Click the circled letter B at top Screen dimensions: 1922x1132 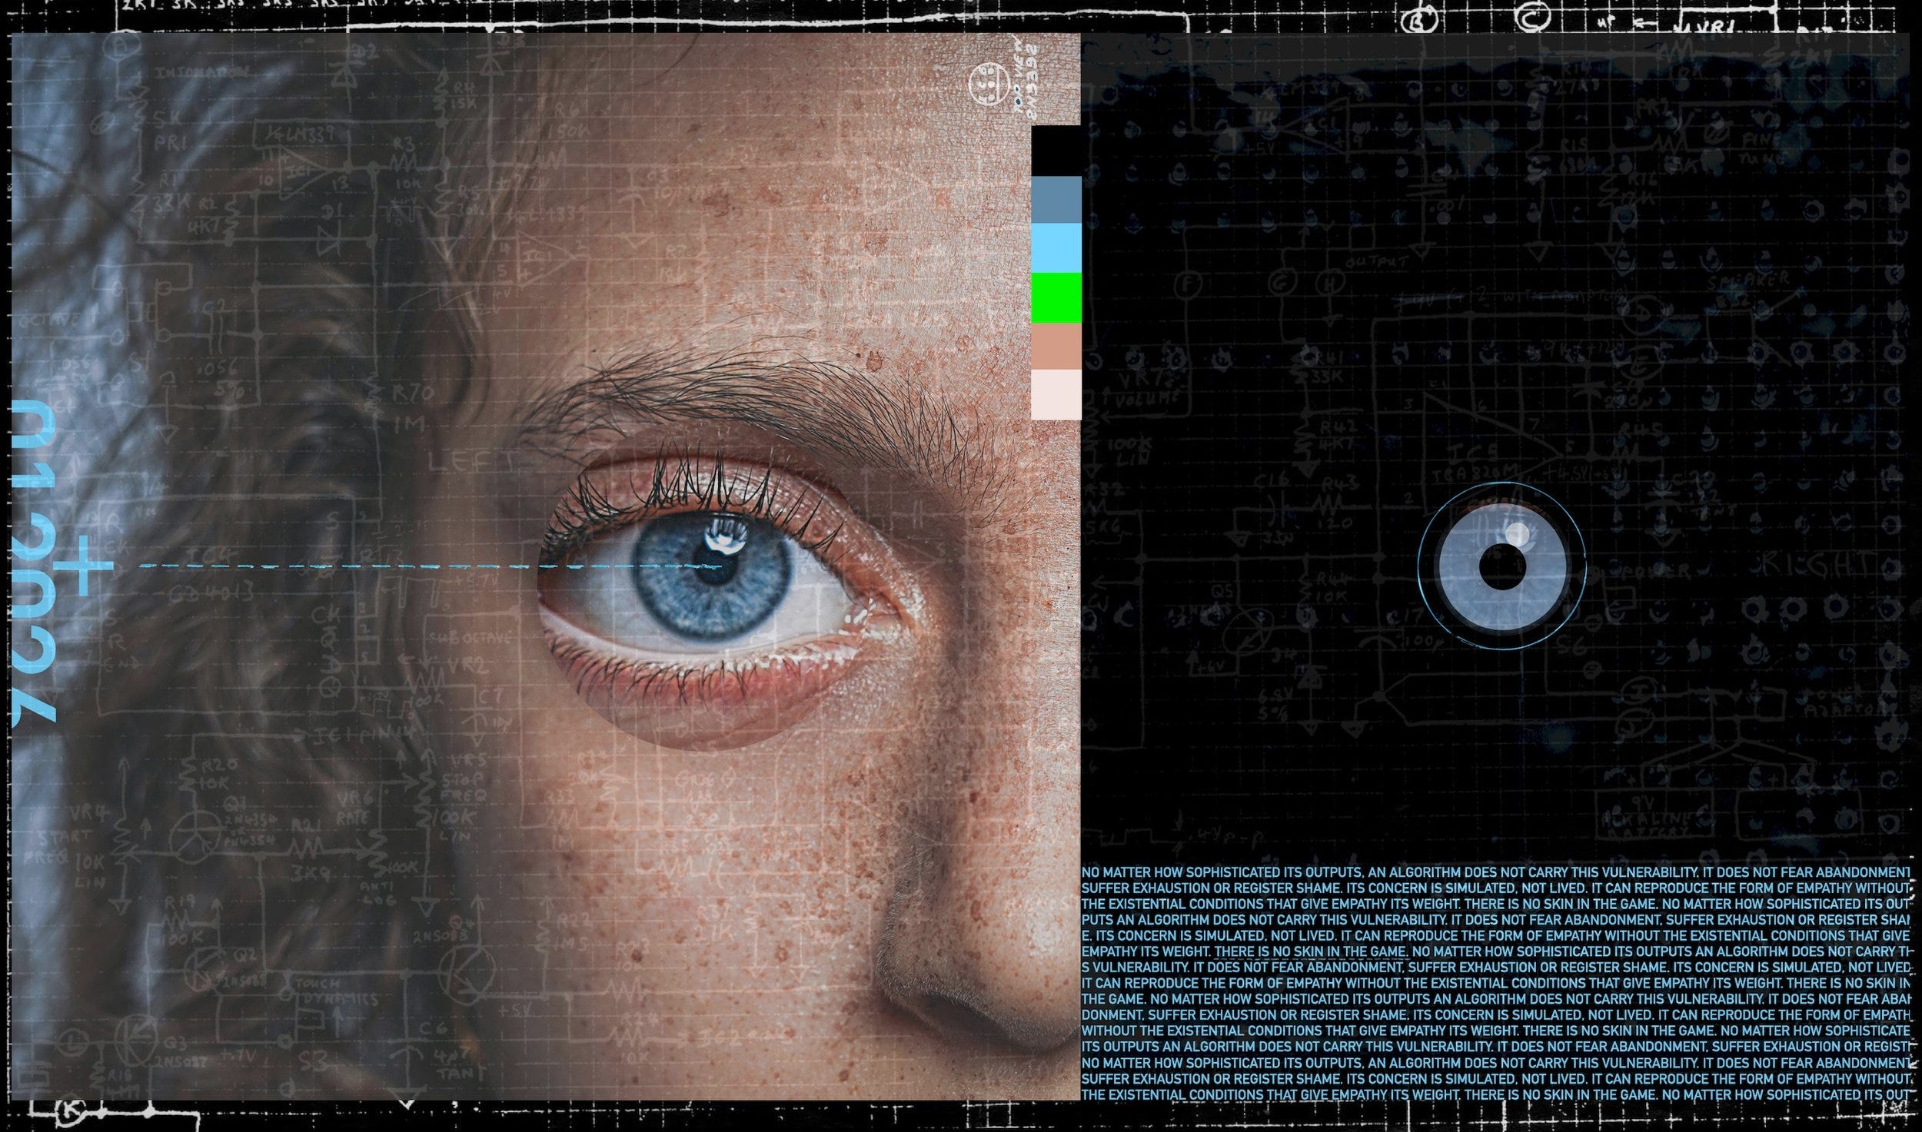point(1419,22)
